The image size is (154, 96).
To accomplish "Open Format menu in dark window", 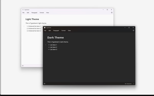I will [63, 31].
